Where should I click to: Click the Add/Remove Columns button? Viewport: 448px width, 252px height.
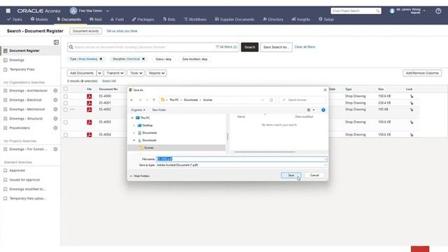pyautogui.click(x=422, y=73)
